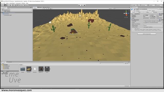164x92 pixels.
Task: Select the Hierarchy tab
Action: pos(4,7)
